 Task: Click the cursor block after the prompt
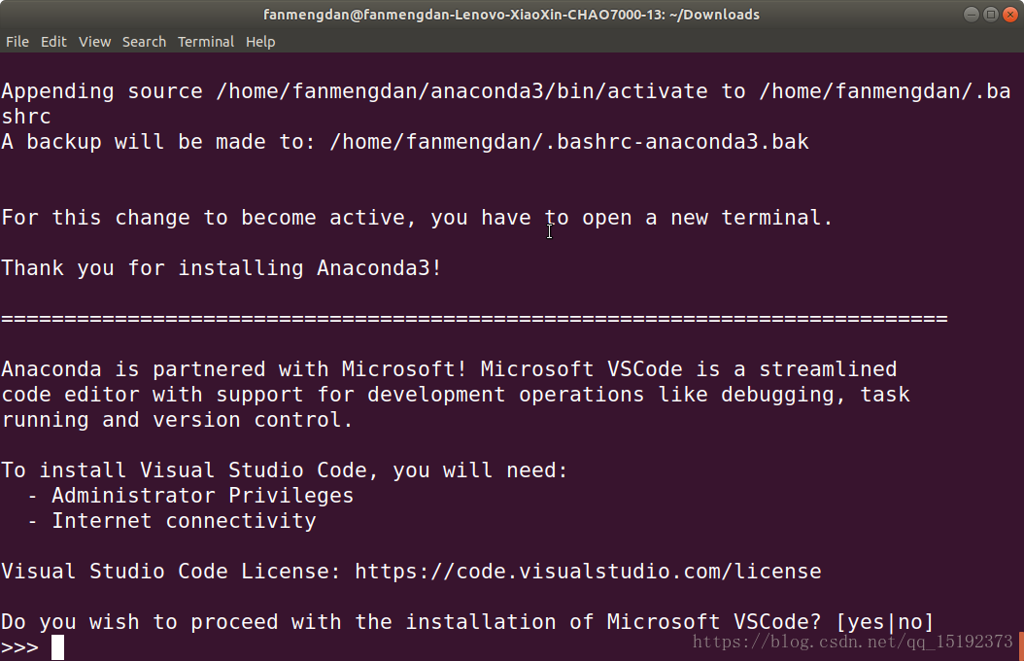58,647
